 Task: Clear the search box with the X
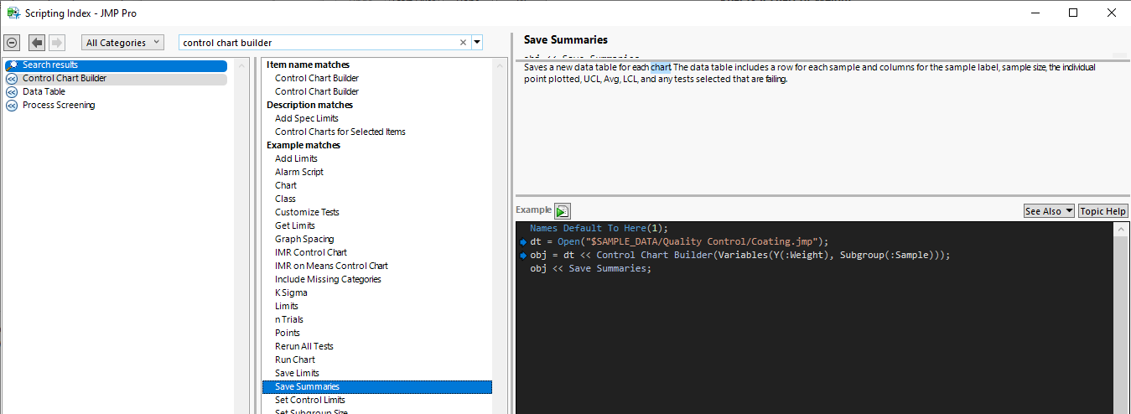click(x=463, y=43)
